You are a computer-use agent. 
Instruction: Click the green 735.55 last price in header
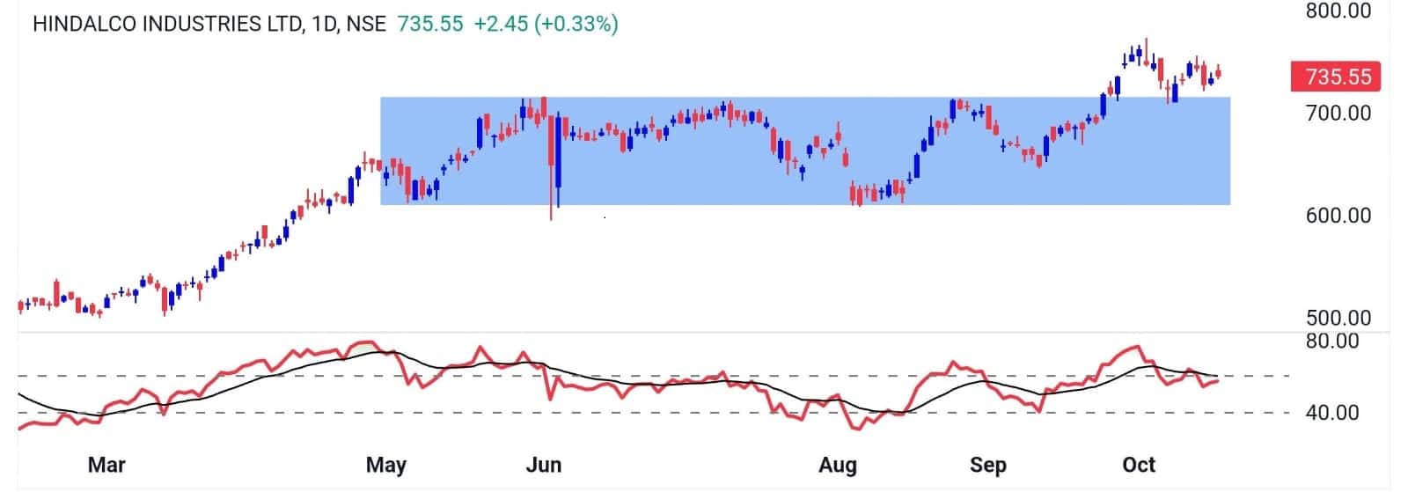click(430, 24)
